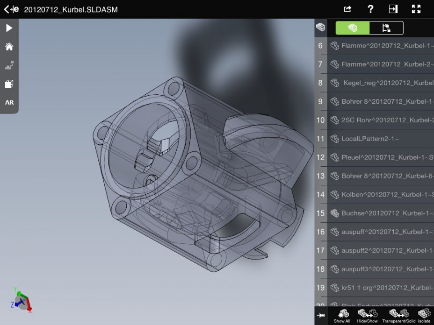The height and width of the screenshot is (325, 434).
Task: Select the Buchse component in row 15
Action: (380, 213)
